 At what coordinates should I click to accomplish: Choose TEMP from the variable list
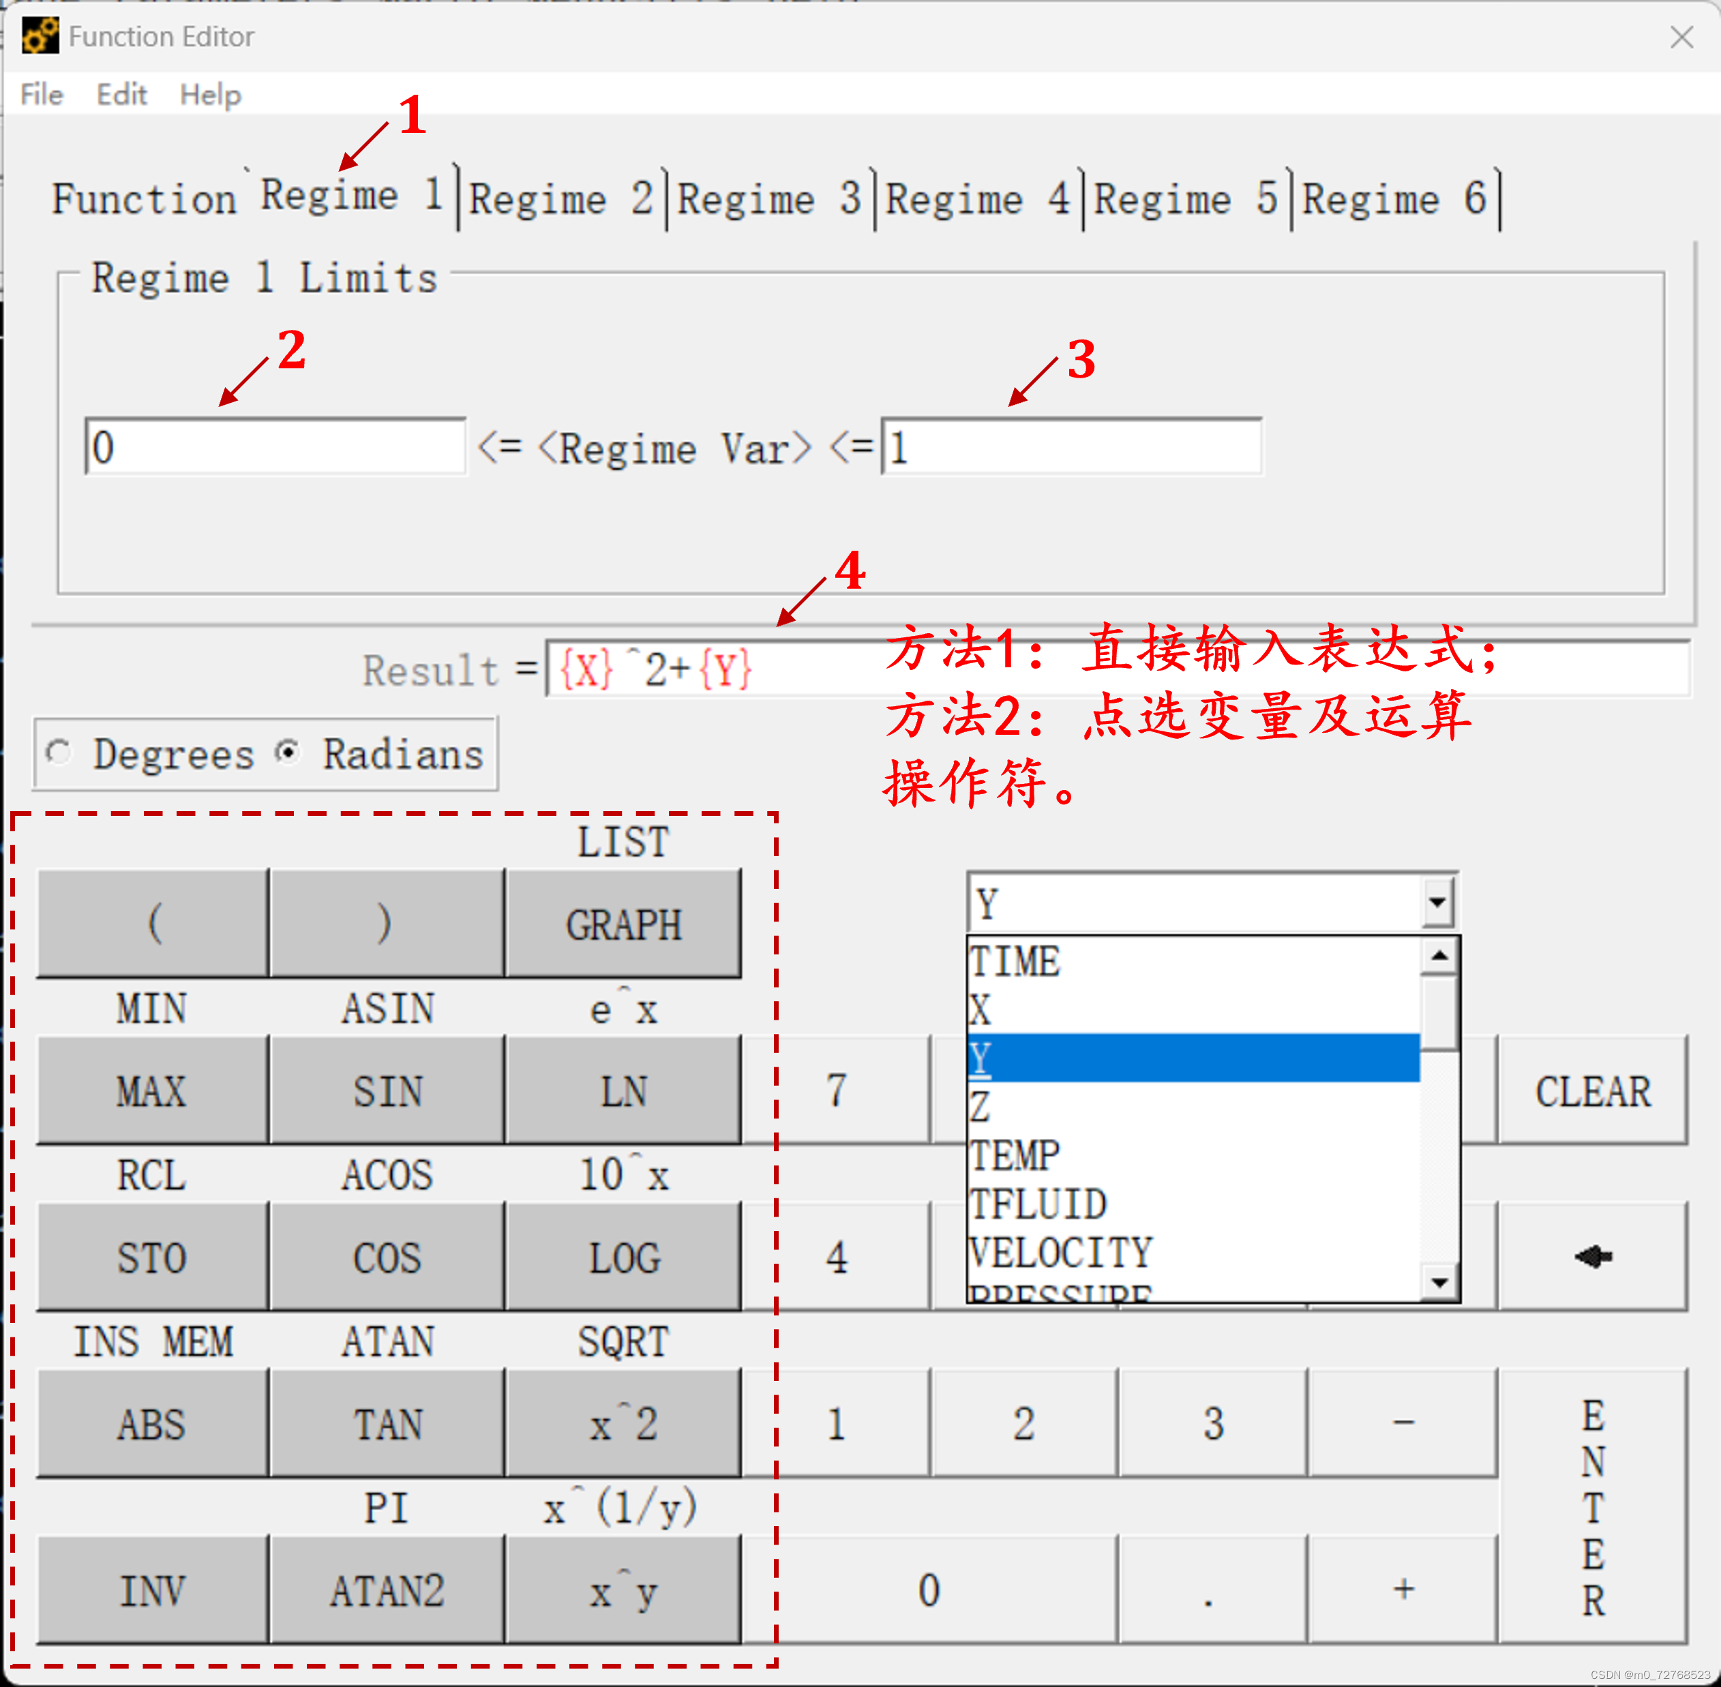pyautogui.click(x=1015, y=1156)
